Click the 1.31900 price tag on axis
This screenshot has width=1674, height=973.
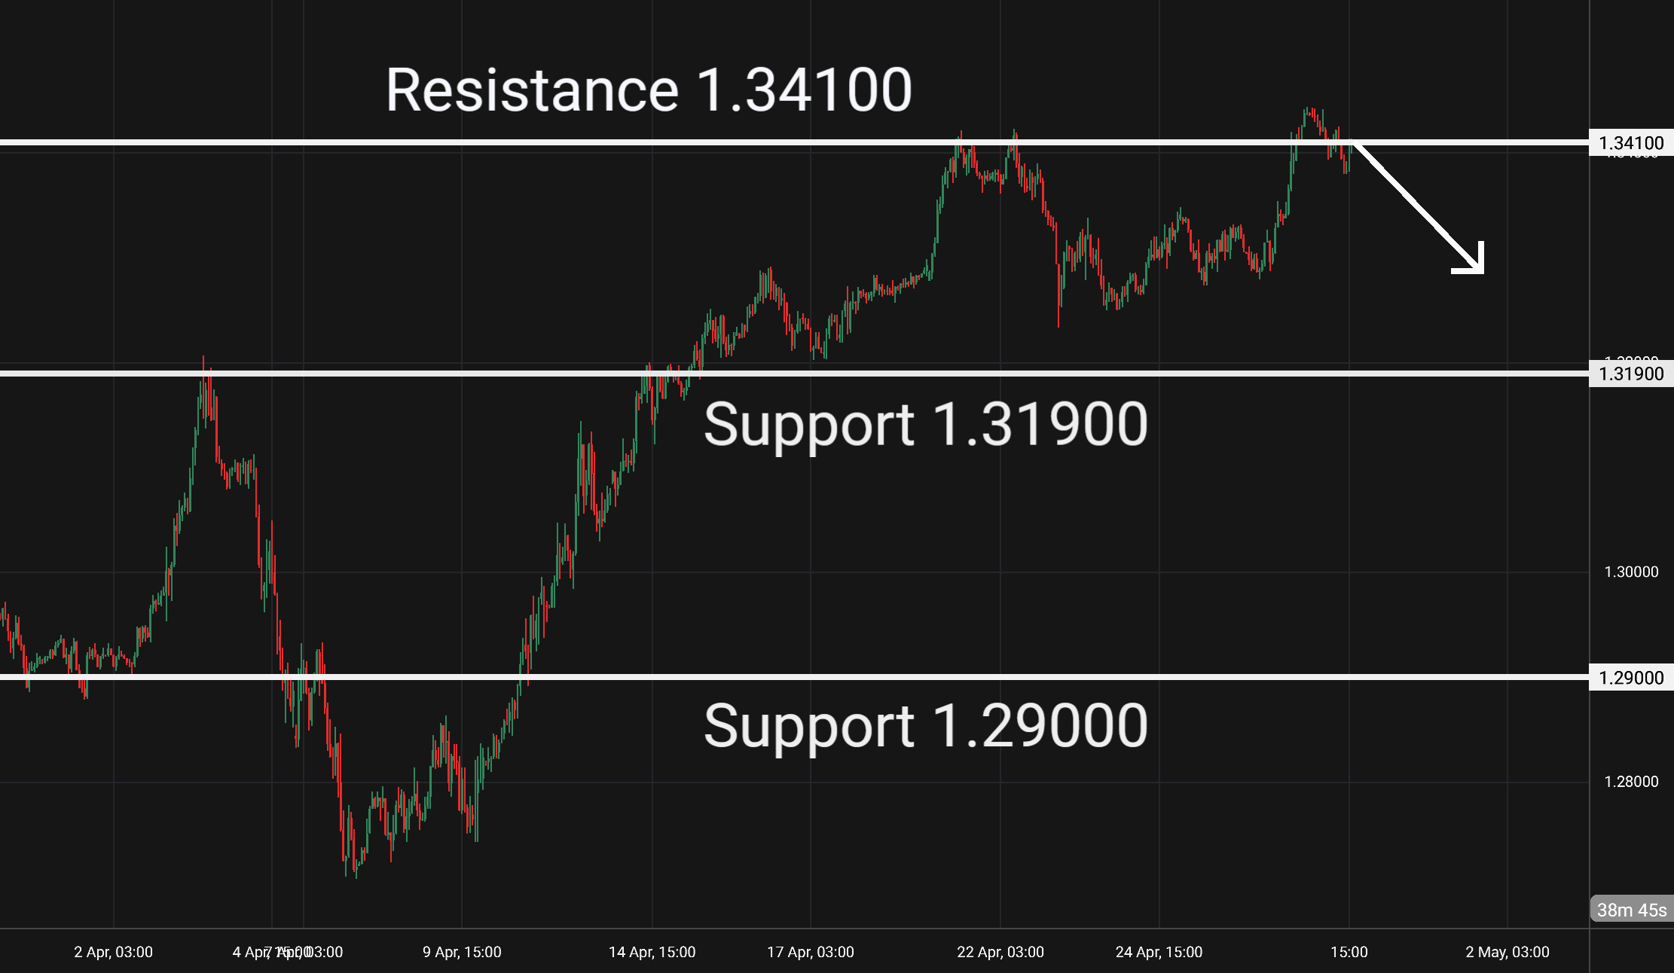click(1631, 374)
